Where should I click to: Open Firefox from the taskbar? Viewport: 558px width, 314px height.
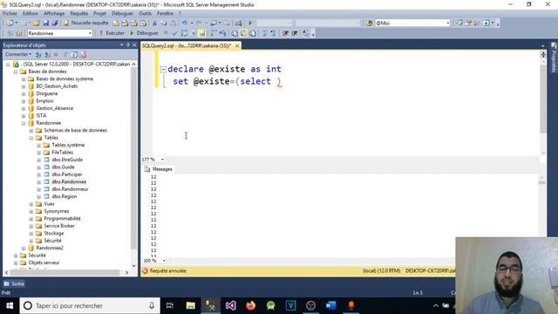point(250,306)
